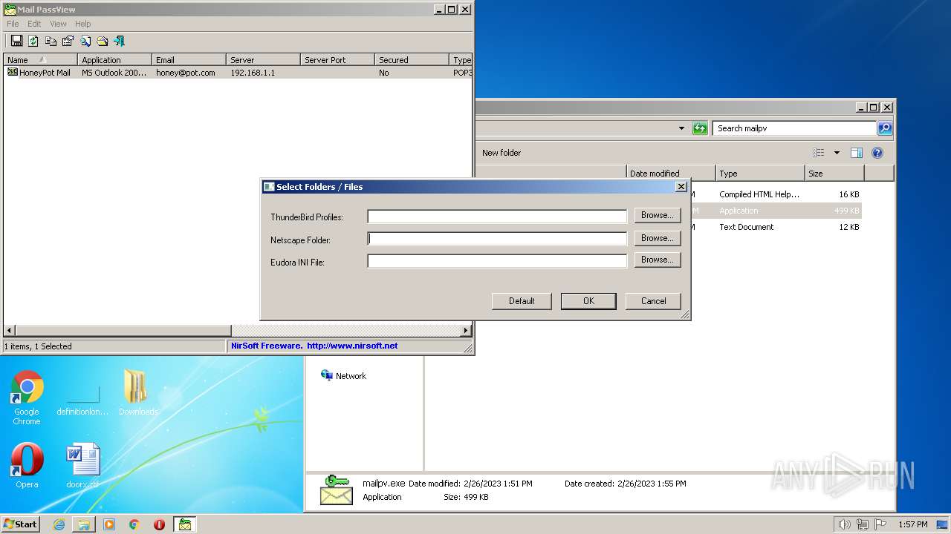The image size is (951, 534).
Task: Click the Netscape Folder input field
Action: [497, 239]
